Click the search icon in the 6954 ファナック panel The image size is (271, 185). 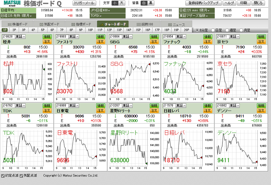click(165, 37)
